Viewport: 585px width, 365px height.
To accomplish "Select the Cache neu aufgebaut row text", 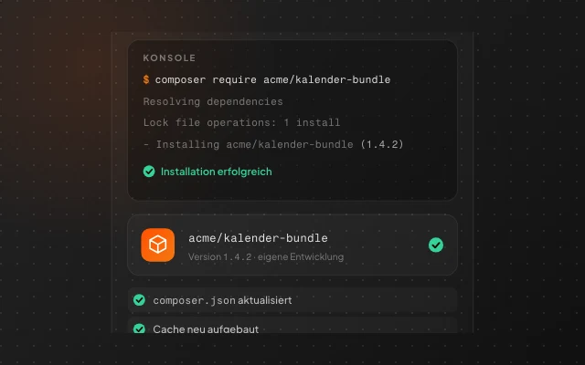I will pos(206,328).
